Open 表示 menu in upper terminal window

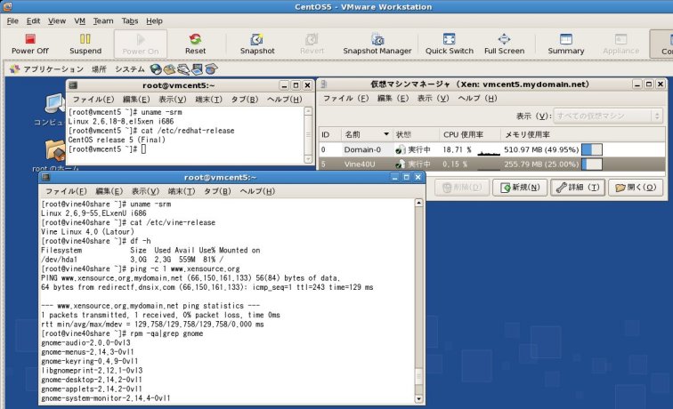point(173,100)
